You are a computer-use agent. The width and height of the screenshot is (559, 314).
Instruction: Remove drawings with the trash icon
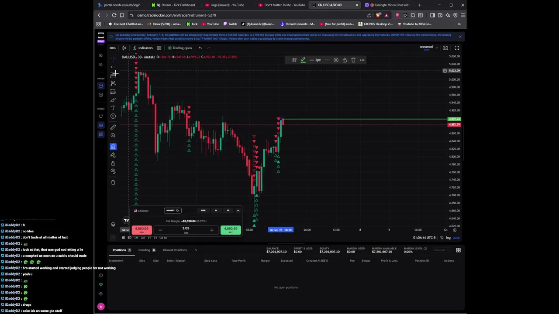(x=113, y=182)
